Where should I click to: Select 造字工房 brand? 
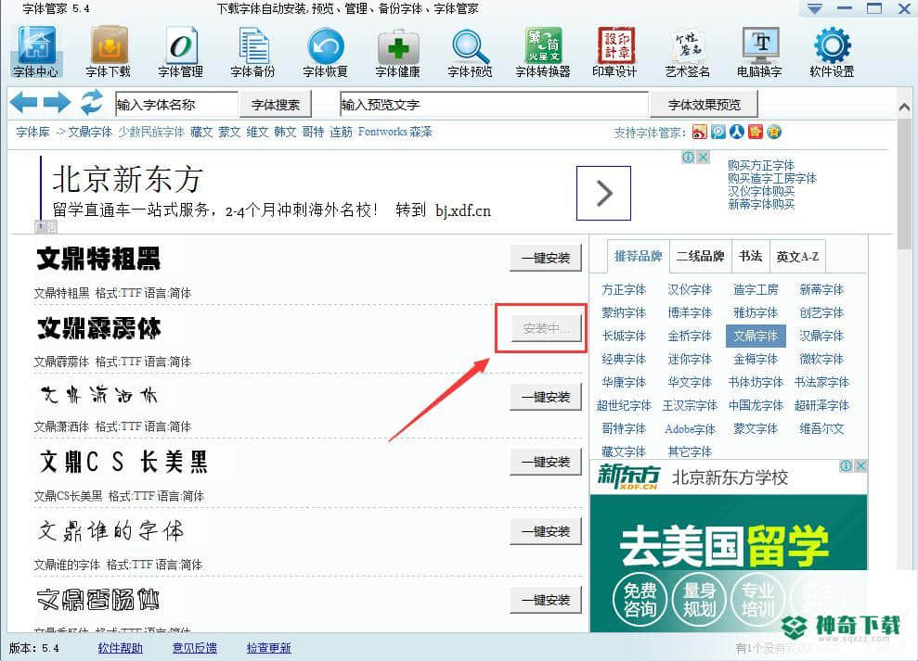756,289
